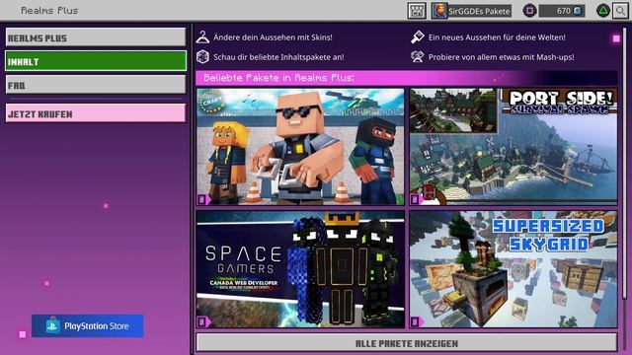
Task: Click the skins hanger icon
Action: (x=202, y=37)
